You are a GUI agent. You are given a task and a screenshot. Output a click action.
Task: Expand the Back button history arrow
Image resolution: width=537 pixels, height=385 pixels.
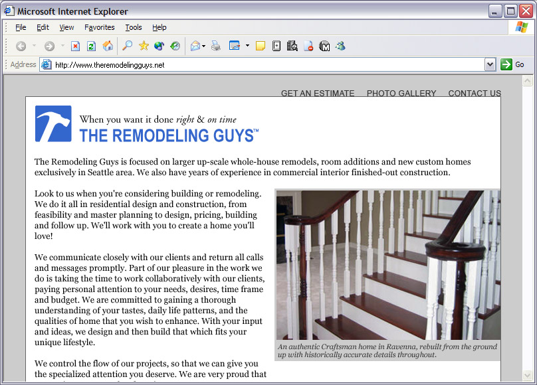pyautogui.click(x=34, y=46)
